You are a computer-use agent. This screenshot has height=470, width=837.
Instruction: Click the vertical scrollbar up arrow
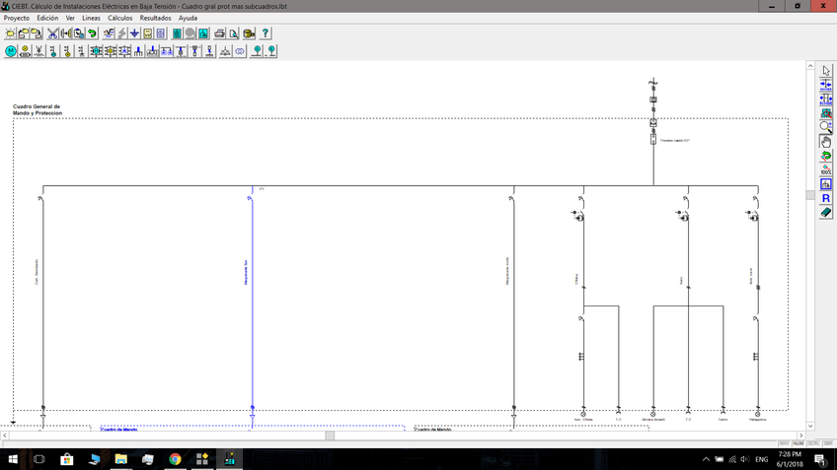tap(811, 68)
